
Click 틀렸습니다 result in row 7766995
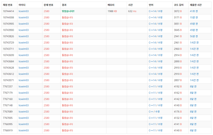(x=67, y=124)
